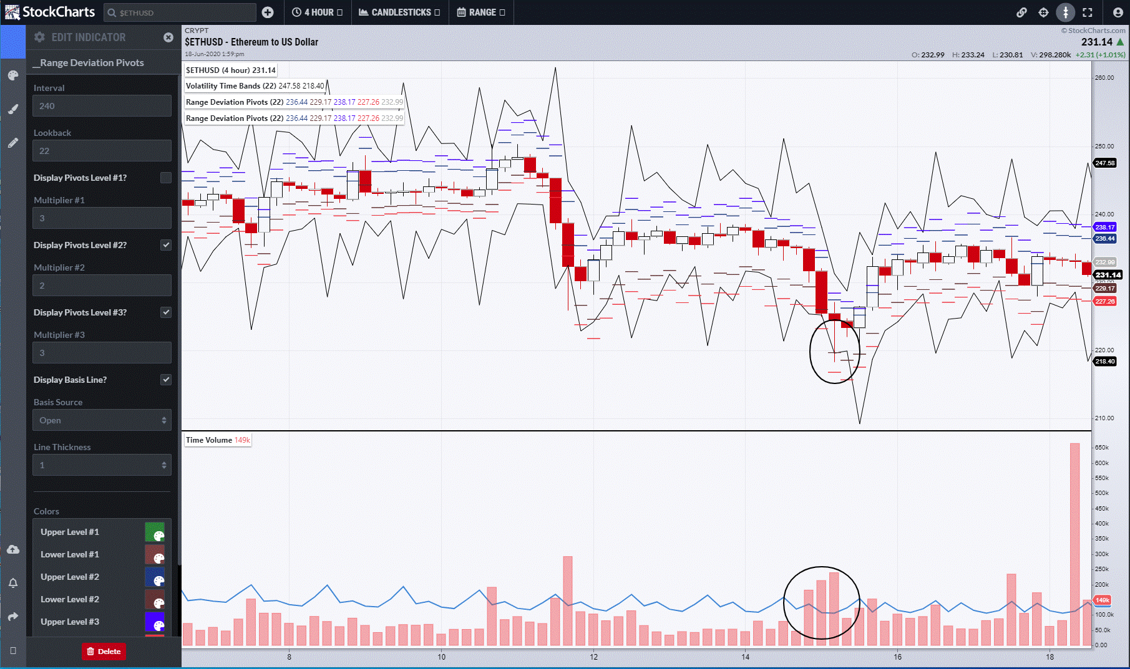The height and width of the screenshot is (669, 1130).
Task: Click the 149k volume tag on axis
Action: click(1103, 600)
